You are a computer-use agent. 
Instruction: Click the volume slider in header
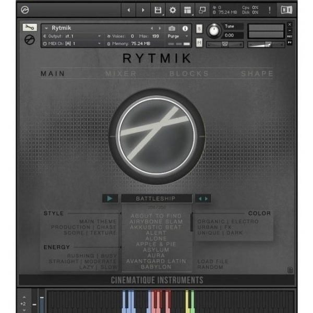266,44
